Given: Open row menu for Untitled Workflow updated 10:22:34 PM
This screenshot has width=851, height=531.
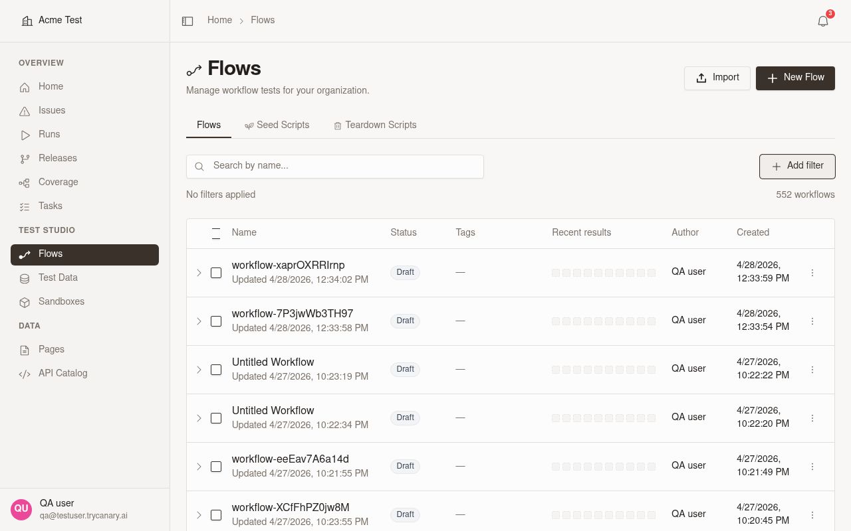Looking at the screenshot, I should 812,418.
